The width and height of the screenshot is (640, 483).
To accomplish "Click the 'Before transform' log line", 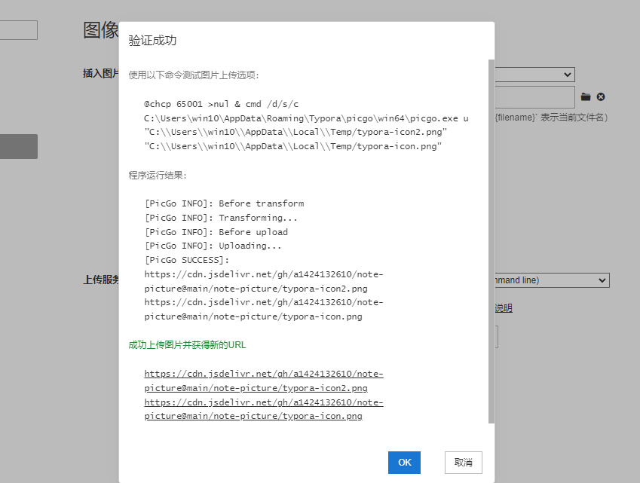I will 224,203.
